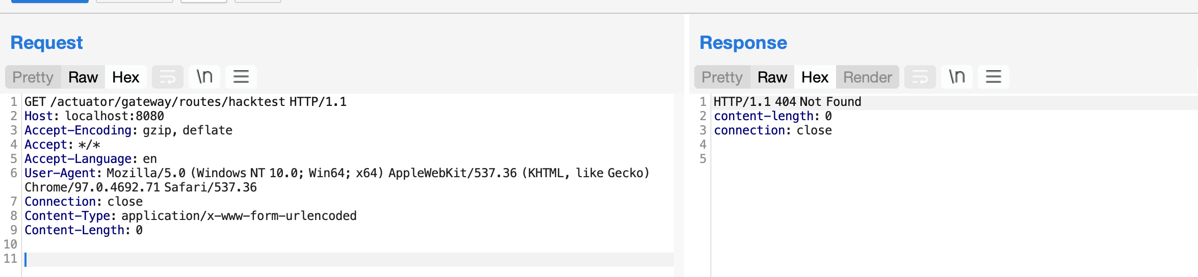Place cursor in the GET /actuator/gateway/routes/hacktest line

pyautogui.click(x=186, y=102)
